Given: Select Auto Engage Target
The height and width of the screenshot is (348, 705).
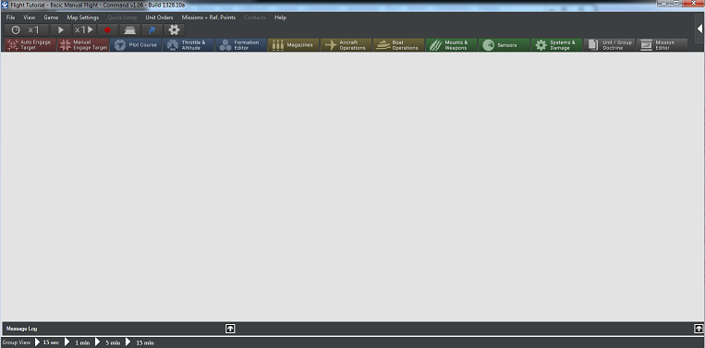Looking at the screenshot, I should [x=30, y=45].
